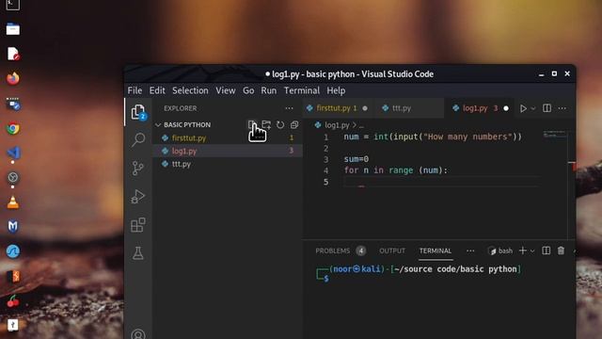Image resolution: width=602 pixels, height=339 pixels.
Task: Launch Firefox from the dock
Action: [13, 78]
